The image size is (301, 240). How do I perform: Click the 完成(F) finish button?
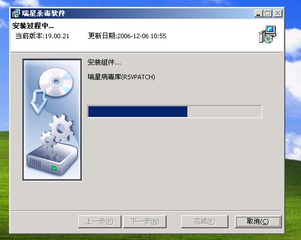(204, 221)
